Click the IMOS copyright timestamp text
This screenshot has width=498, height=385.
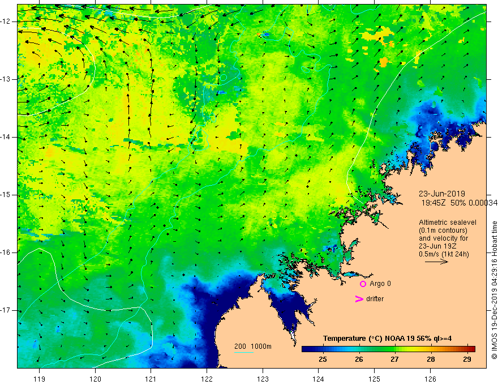click(x=494, y=290)
